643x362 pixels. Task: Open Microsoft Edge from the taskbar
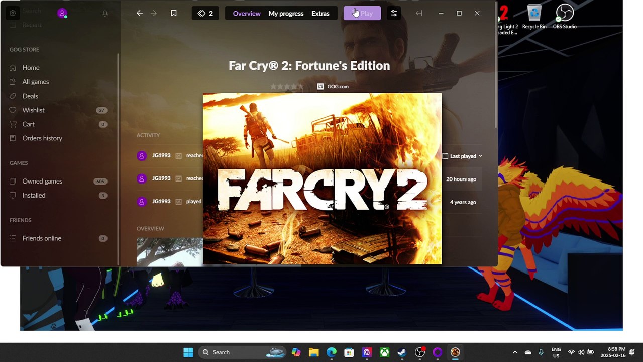click(332, 352)
